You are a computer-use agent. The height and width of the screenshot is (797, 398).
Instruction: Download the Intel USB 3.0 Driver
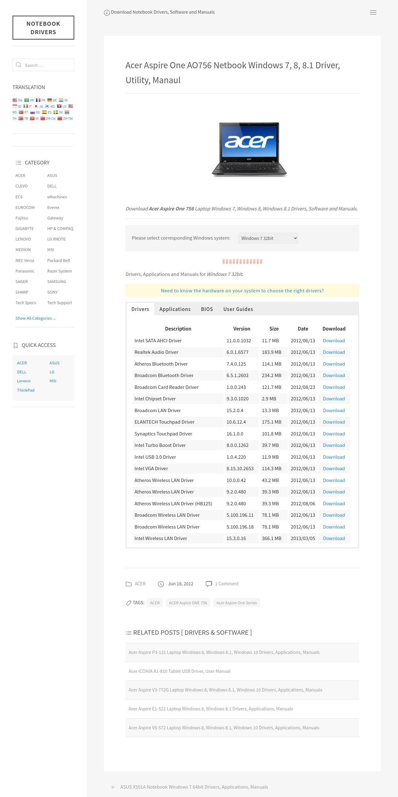tap(334, 457)
